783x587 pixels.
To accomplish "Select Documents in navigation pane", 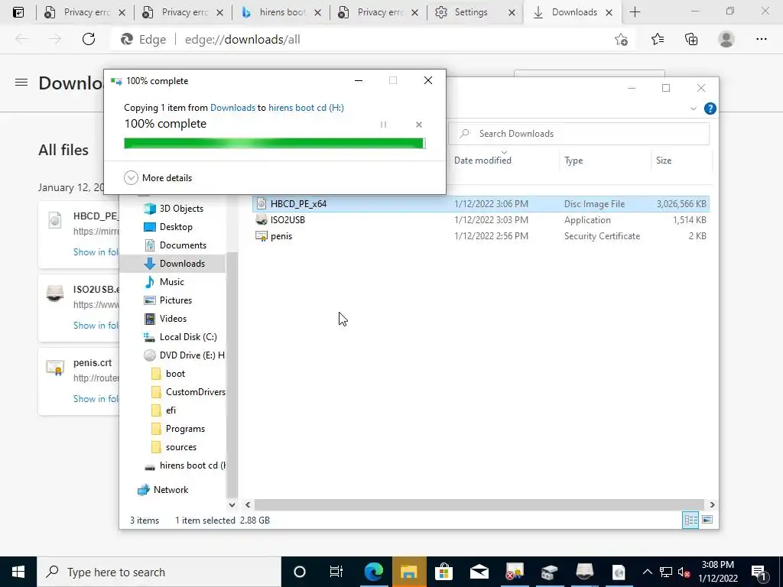I will point(175,245).
